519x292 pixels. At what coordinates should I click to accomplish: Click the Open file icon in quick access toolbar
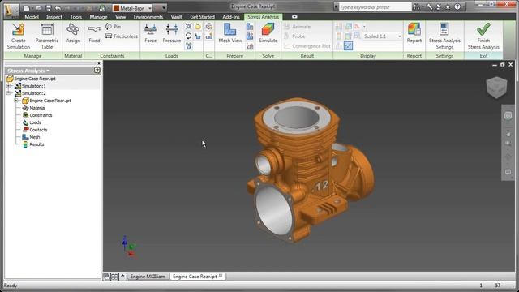pyautogui.click(x=39, y=8)
